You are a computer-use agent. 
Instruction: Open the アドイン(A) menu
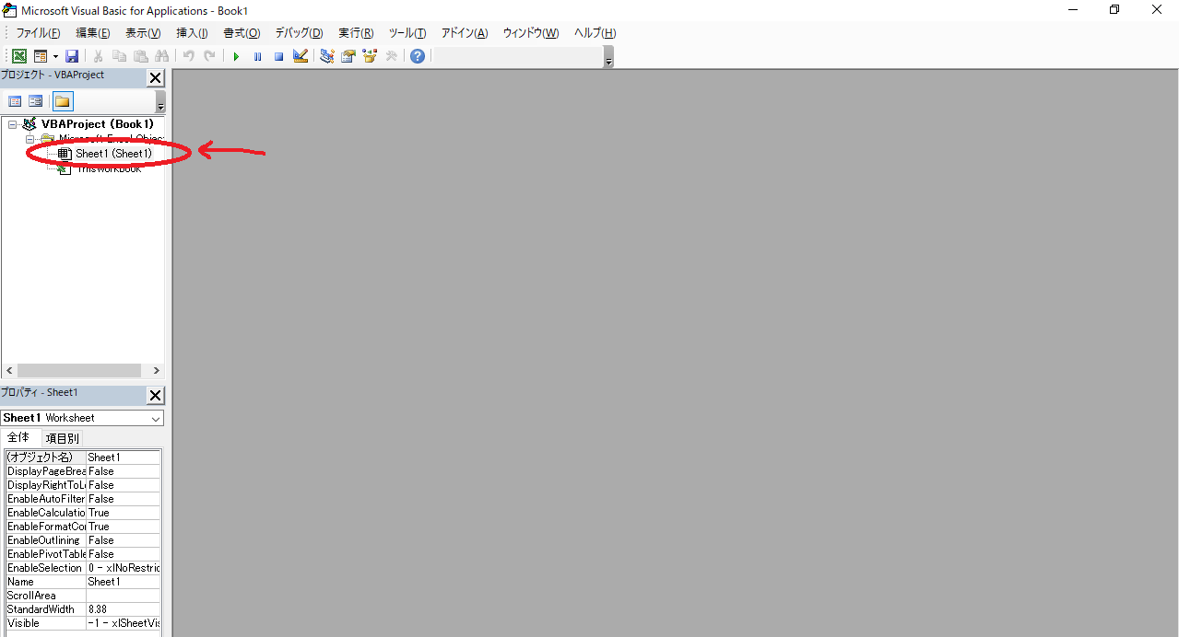[465, 33]
